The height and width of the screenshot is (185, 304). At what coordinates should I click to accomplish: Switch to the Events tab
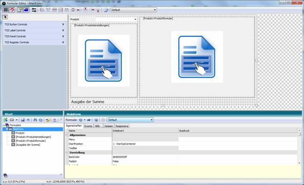pos(88,126)
